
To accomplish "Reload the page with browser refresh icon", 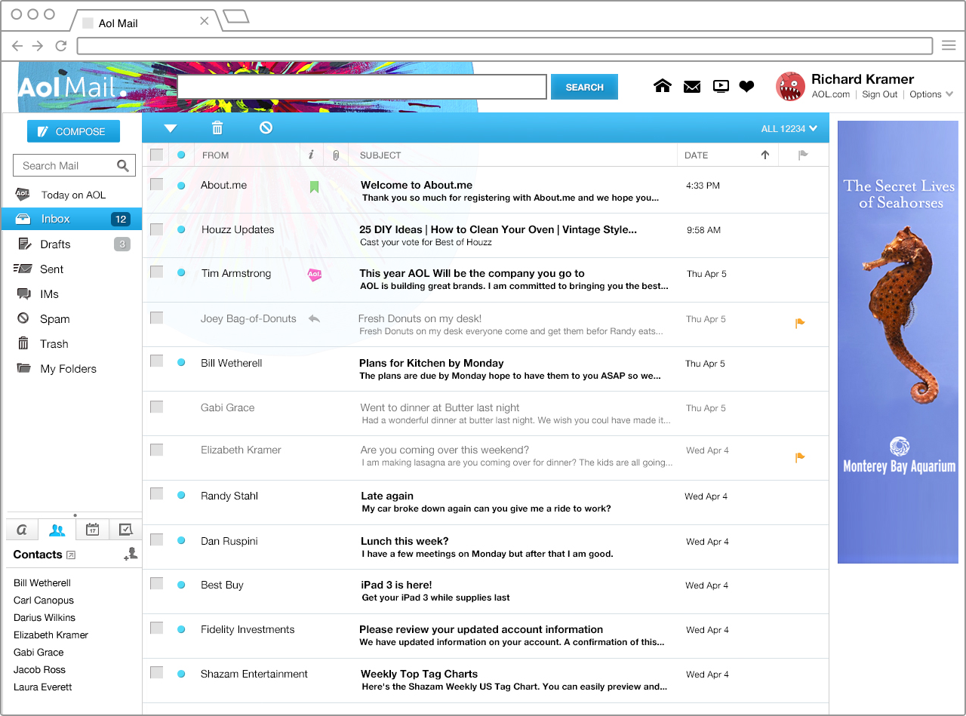I will pyautogui.click(x=61, y=45).
